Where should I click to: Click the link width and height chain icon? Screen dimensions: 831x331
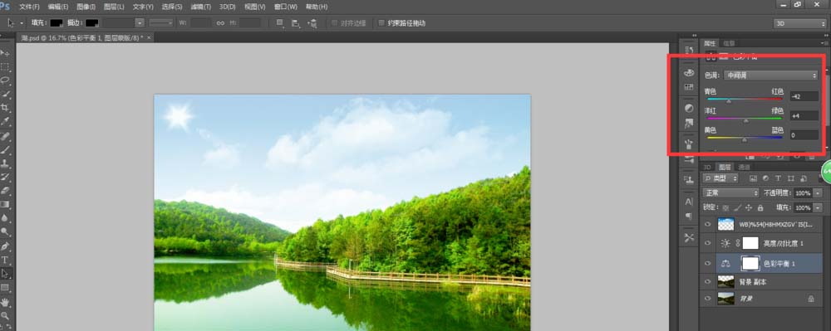[x=220, y=23]
